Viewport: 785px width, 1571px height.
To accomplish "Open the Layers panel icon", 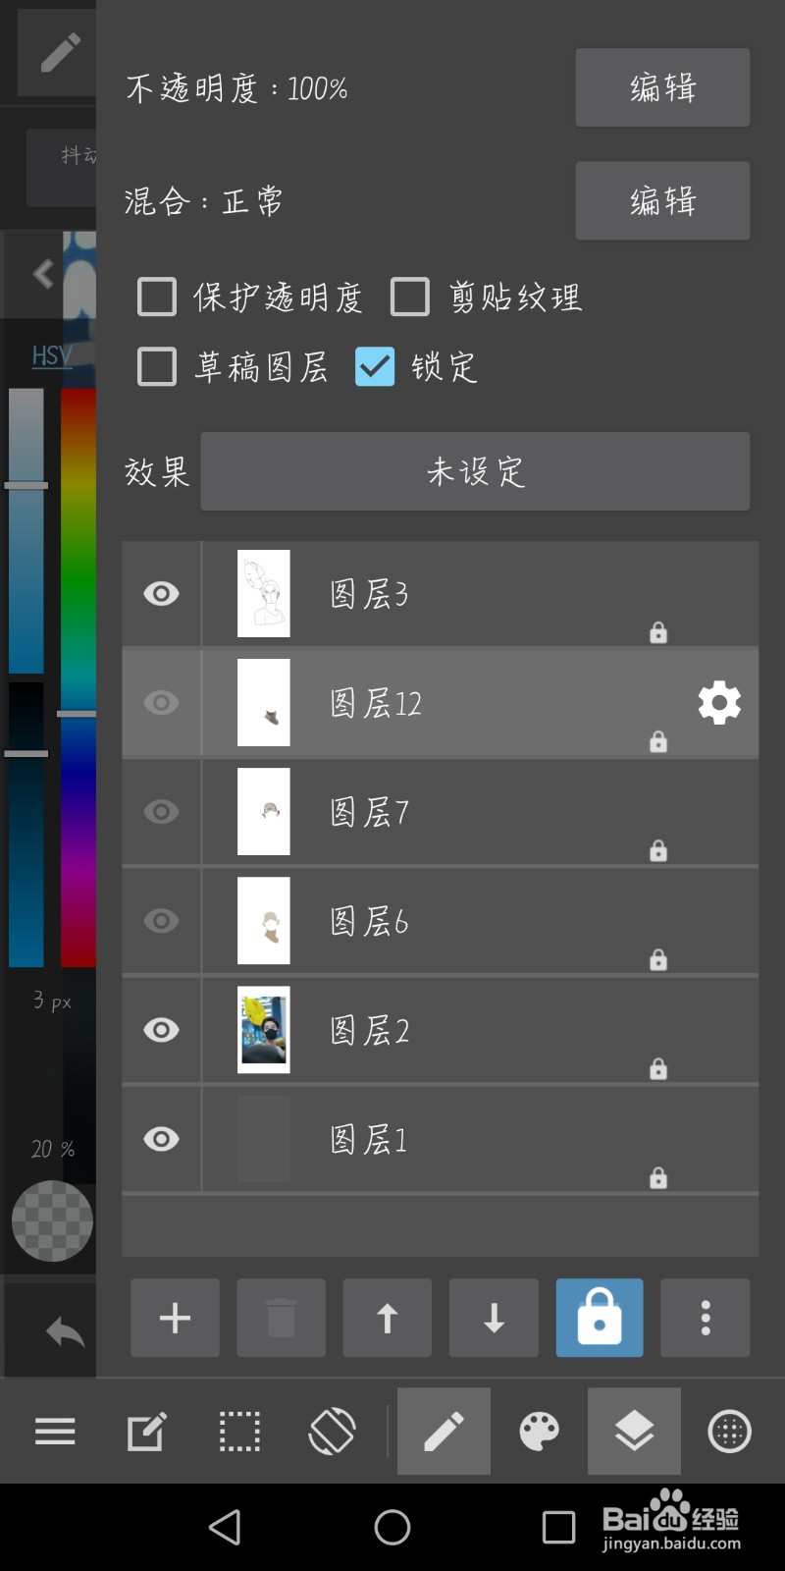I will 633,1432.
